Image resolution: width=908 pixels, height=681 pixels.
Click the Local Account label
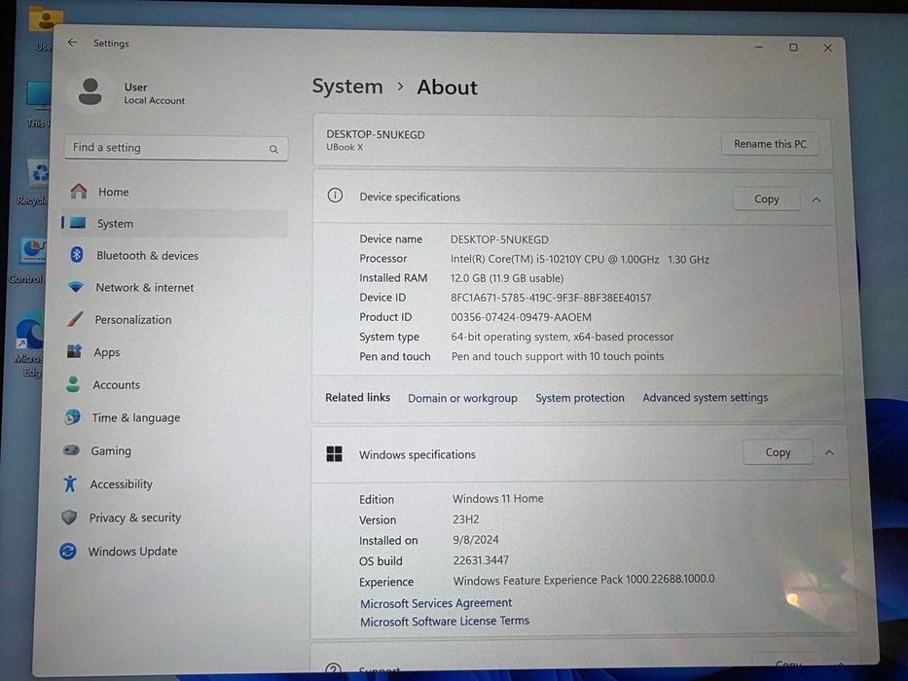154,100
